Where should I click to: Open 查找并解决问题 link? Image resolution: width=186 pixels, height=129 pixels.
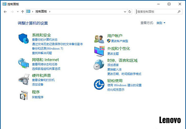(42, 53)
